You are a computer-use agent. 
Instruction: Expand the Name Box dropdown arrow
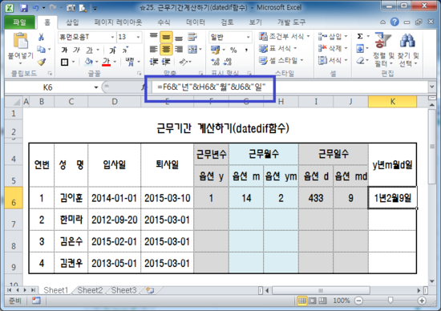[96, 87]
